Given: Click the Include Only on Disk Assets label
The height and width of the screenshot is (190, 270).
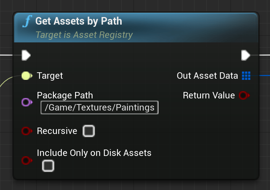Looking at the screenshot, I should [94, 153].
